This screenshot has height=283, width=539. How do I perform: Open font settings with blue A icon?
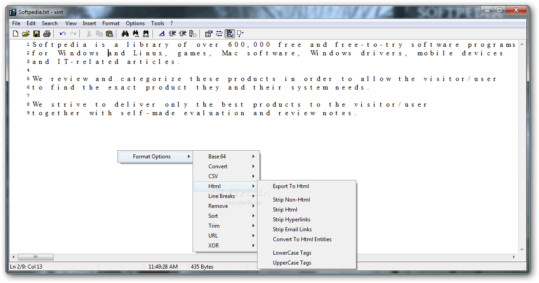click(162, 34)
